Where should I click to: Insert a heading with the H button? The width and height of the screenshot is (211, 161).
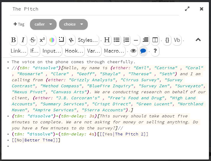[x=107, y=40]
